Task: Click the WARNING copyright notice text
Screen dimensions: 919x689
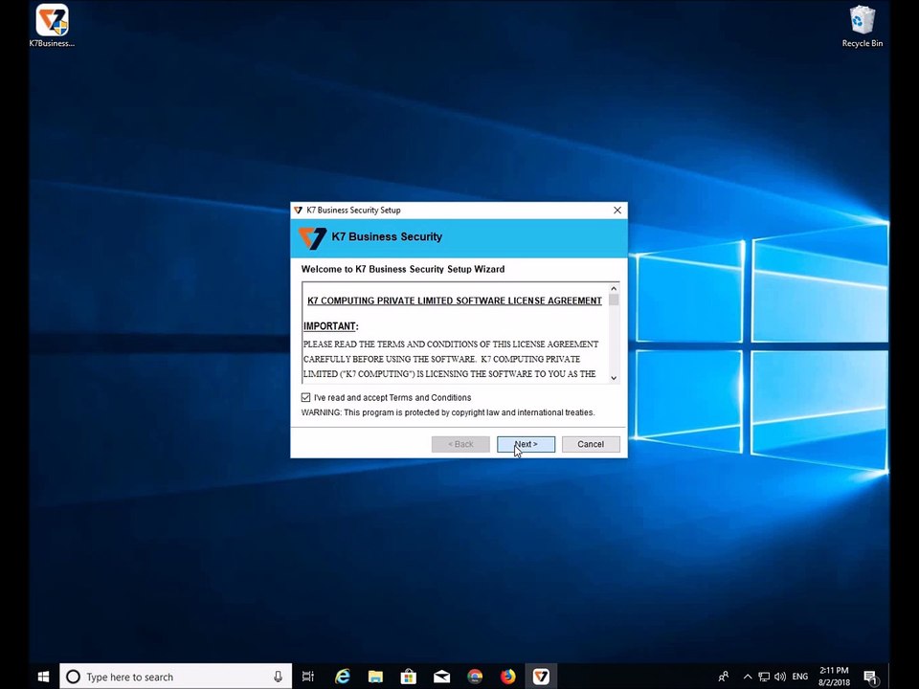Action: click(x=448, y=412)
